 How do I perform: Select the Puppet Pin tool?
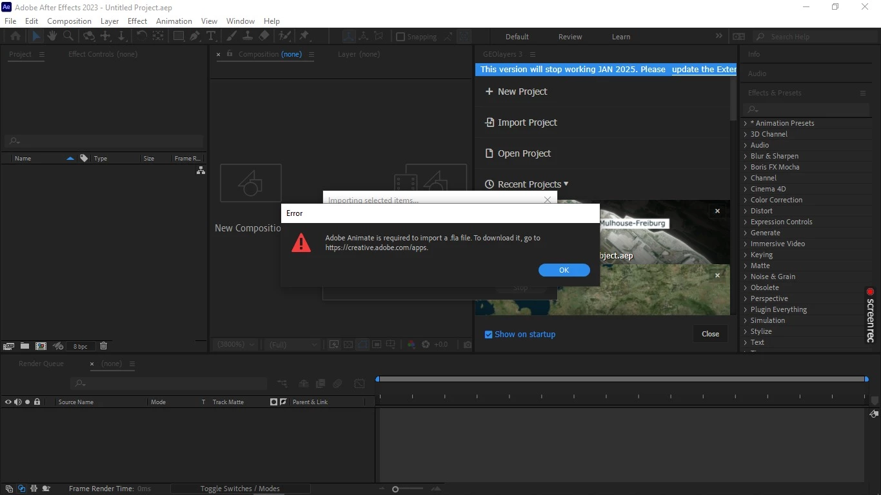[304, 36]
